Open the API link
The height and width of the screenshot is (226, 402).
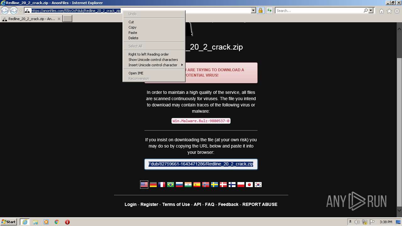pos(197,204)
